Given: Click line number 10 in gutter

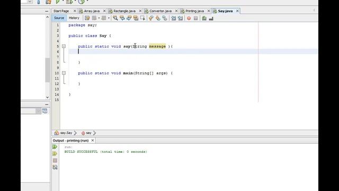Looking at the screenshot, I should [x=57, y=73].
